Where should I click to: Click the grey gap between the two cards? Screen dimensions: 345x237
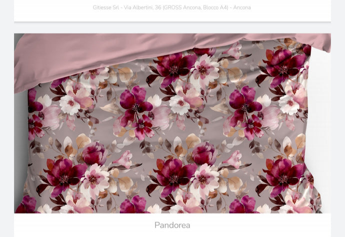(x=172, y=27)
